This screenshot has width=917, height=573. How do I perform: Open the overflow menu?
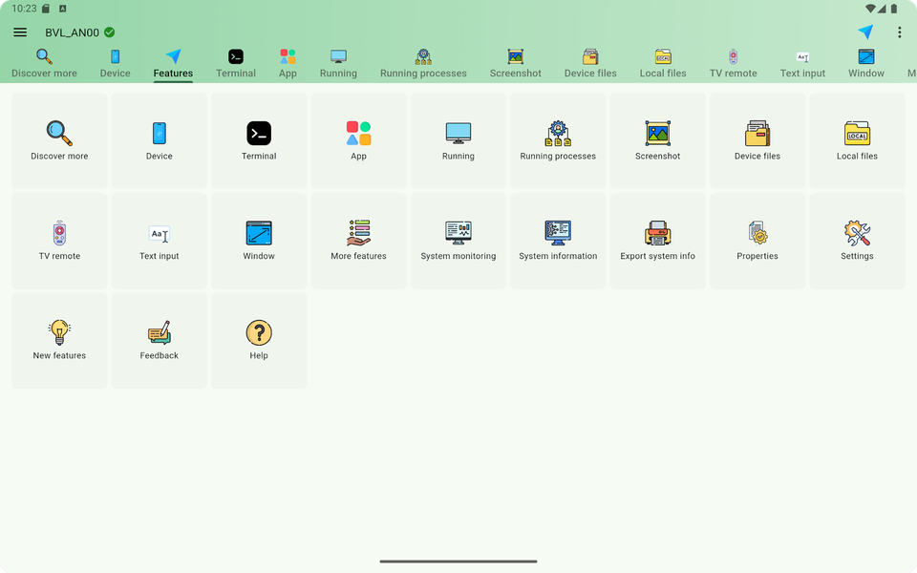coord(899,32)
